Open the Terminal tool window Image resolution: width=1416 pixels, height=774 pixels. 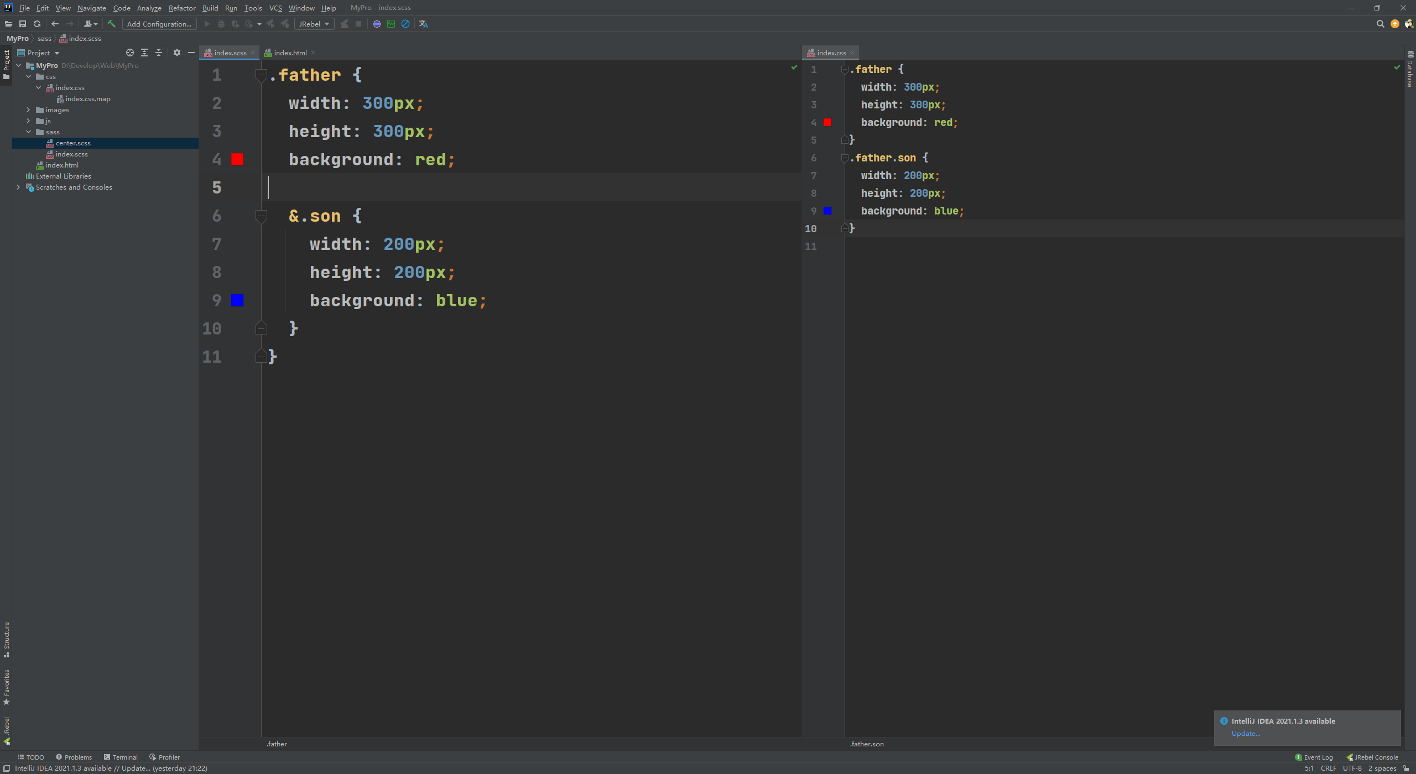(x=121, y=757)
